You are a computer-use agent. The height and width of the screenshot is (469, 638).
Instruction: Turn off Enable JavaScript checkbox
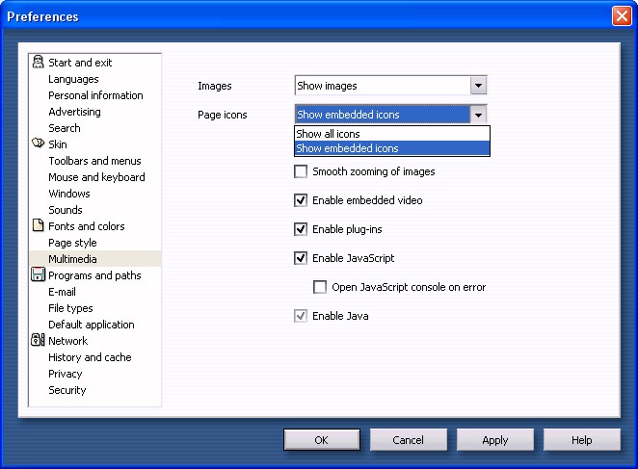[301, 259]
